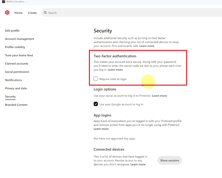Open Privacy and data settings
The image size is (222, 178).
[16, 88]
